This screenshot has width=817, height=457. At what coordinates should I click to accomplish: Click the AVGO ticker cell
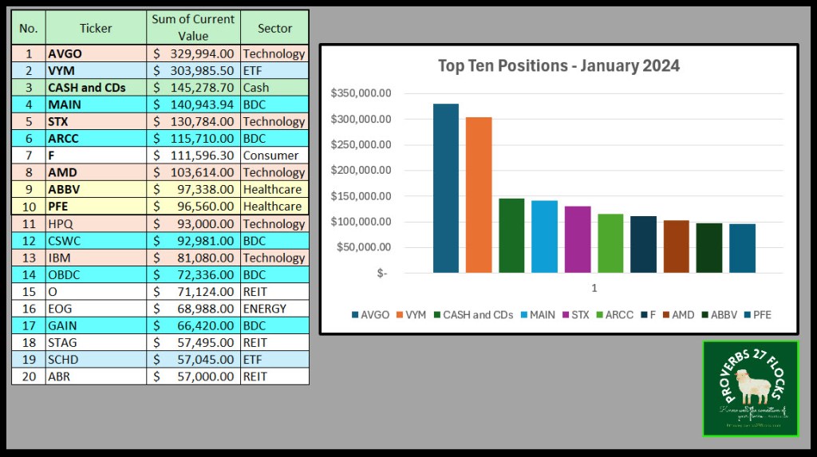96,53
